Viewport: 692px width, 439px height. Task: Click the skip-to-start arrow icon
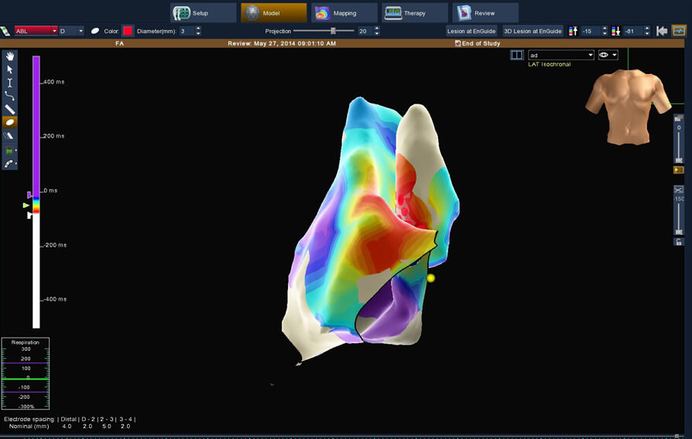(662, 31)
